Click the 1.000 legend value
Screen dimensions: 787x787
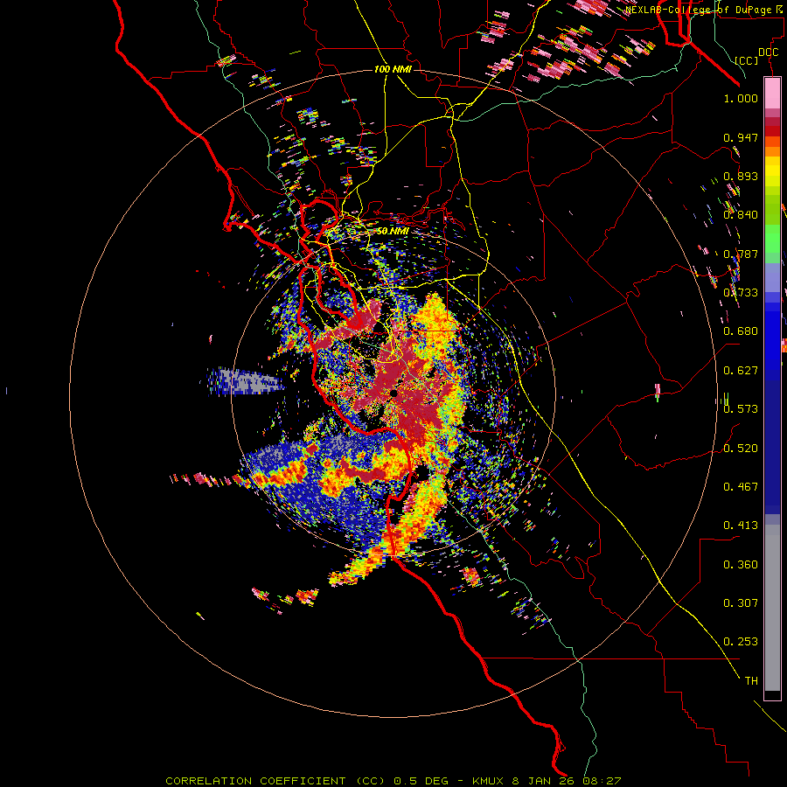741,98
